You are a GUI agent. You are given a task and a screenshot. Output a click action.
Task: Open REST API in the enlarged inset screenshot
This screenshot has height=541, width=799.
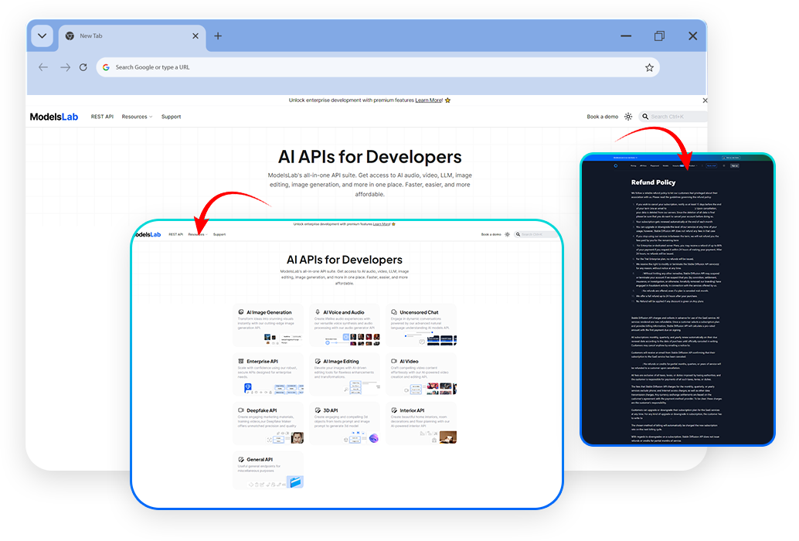[176, 234]
